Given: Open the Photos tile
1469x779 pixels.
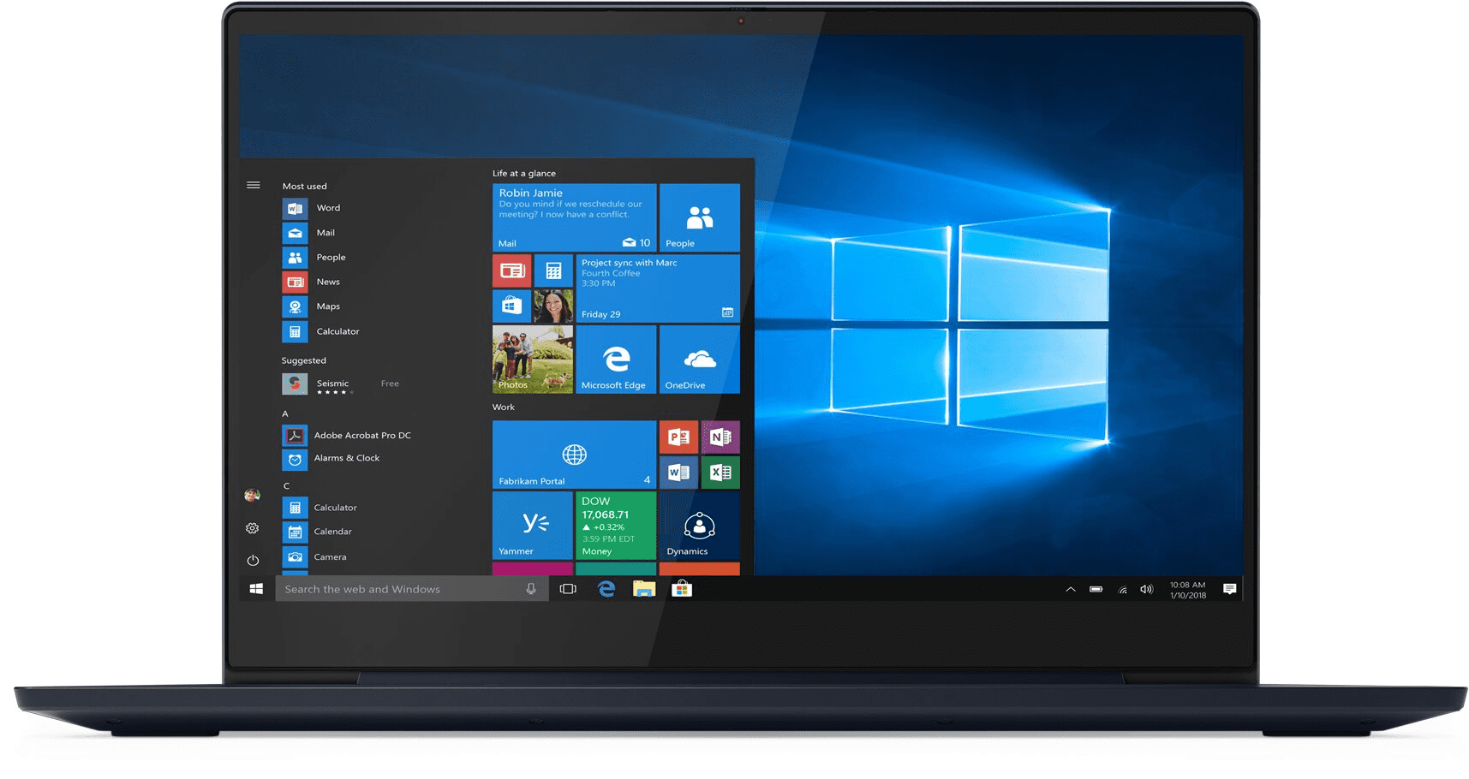Looking at the screenshot, I should (533, 360).
